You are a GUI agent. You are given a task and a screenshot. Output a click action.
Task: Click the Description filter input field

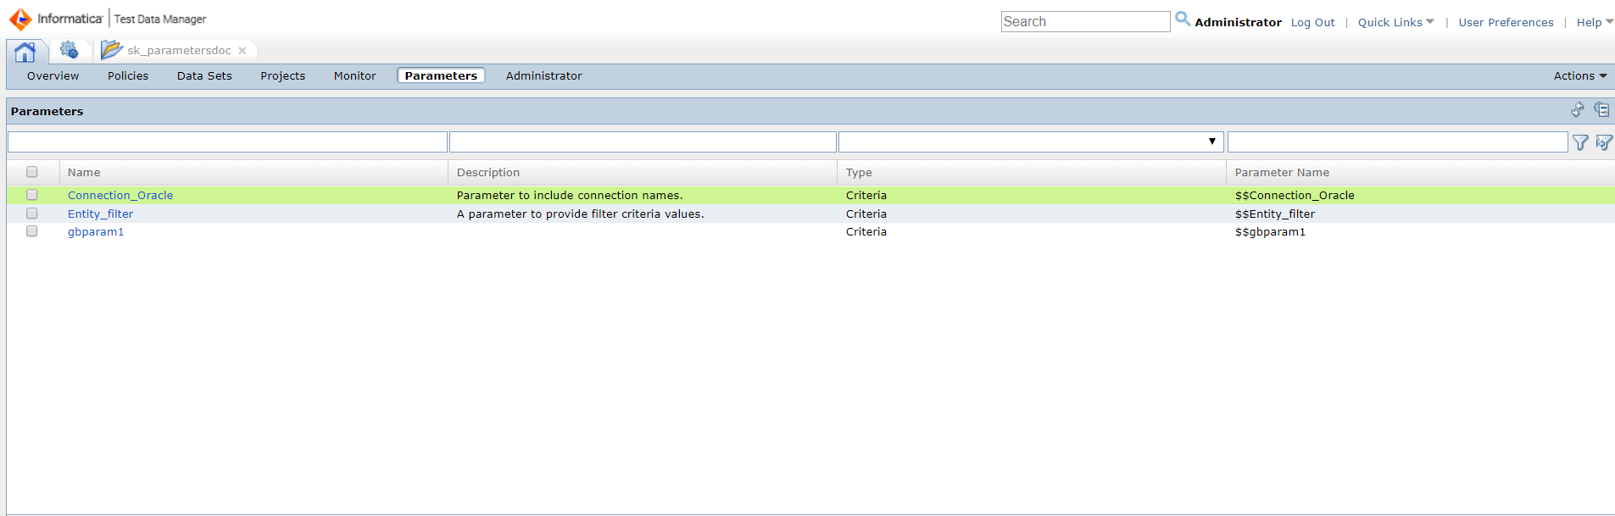[x=643, y=141]
